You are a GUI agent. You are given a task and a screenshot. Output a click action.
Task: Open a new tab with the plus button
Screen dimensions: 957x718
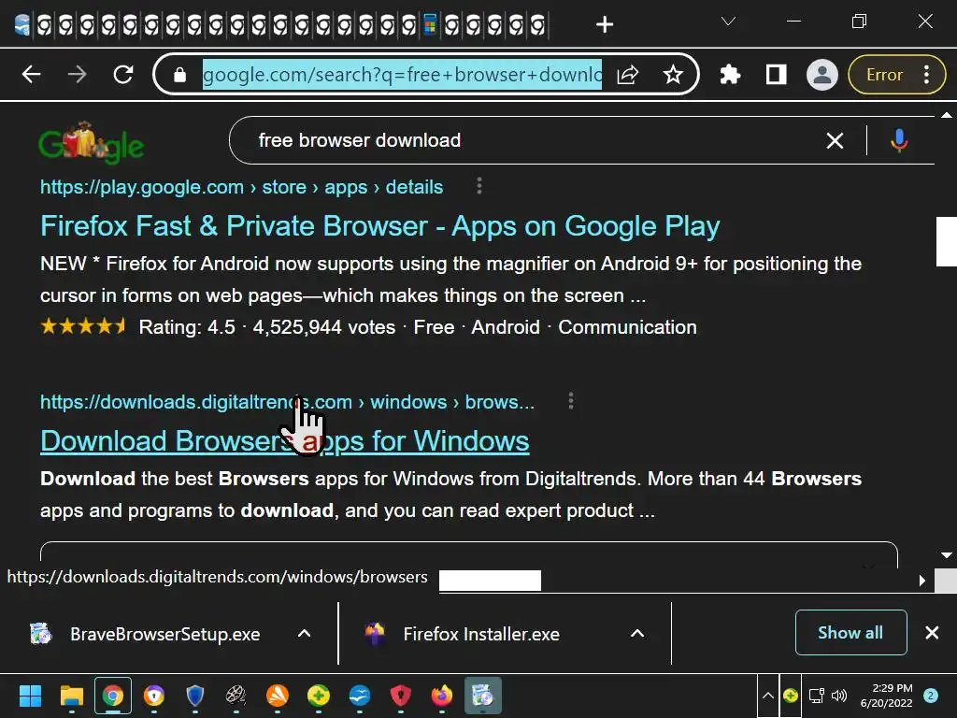coord(605,24)
